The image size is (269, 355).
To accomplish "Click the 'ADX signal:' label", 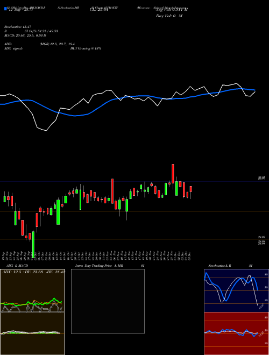I will tap(13, 48).
